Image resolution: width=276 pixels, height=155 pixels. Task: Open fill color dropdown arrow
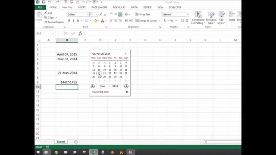[x=99, y=21]
